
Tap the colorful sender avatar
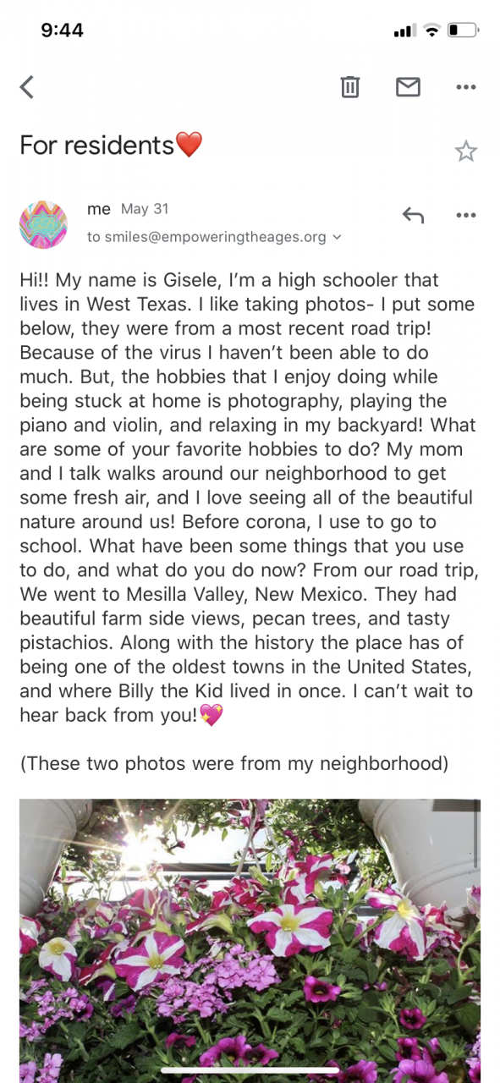pos(43,224)
